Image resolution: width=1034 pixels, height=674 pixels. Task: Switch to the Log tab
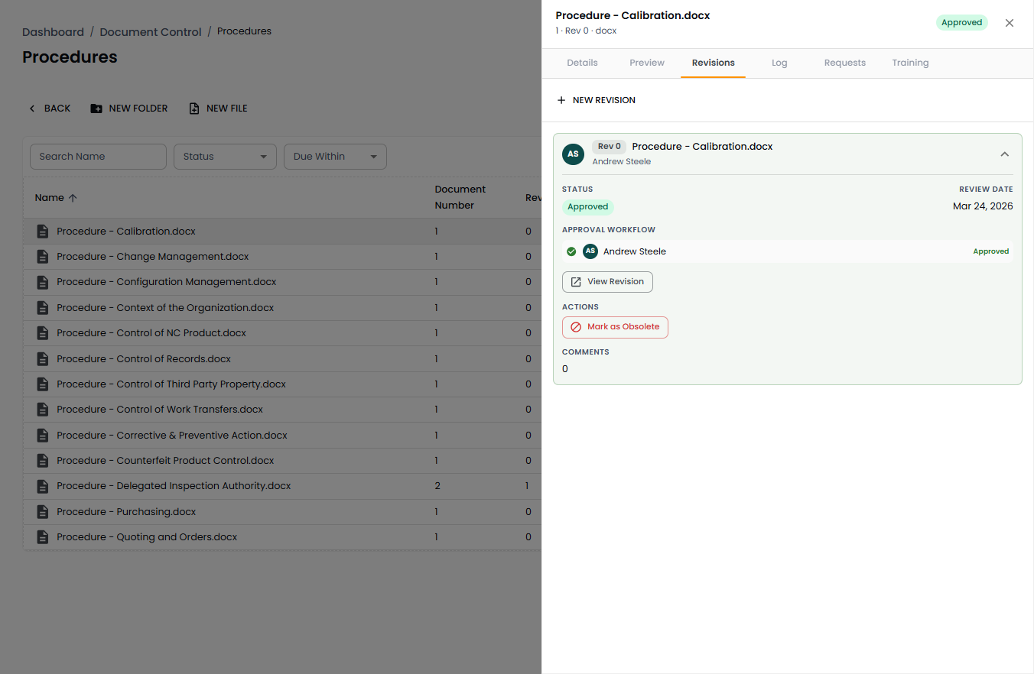pos(779,63)
